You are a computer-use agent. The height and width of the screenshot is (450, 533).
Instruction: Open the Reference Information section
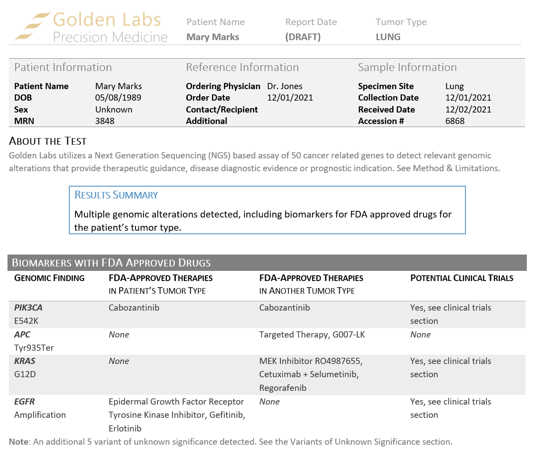(242, 67)
